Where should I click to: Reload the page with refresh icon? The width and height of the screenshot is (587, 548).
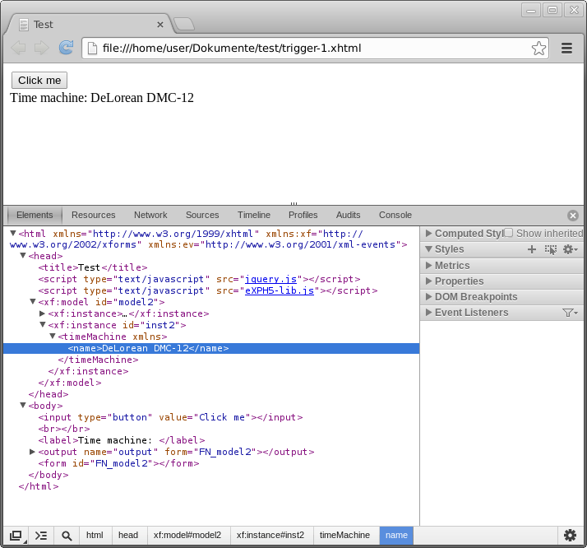click(66, 48)
